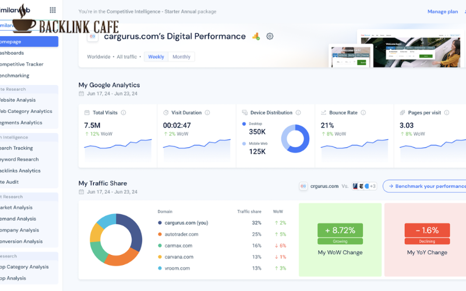
Task: Click calendar icon under My Google Analytics
Action: [81, 94]
